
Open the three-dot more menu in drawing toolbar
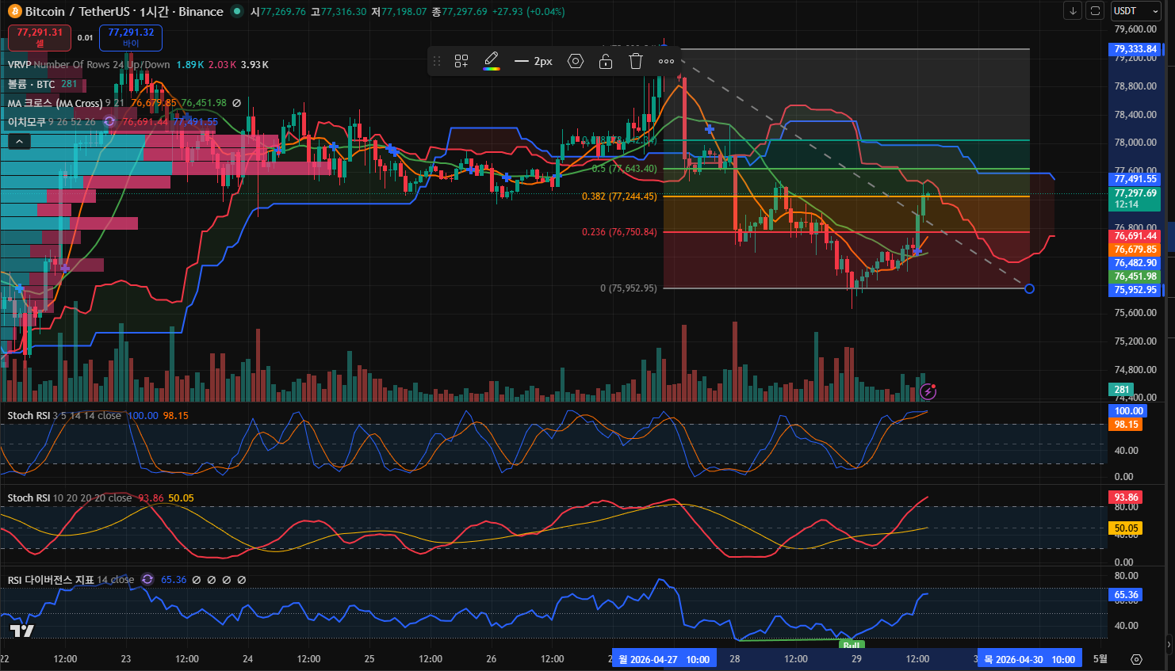click(667, 61)
